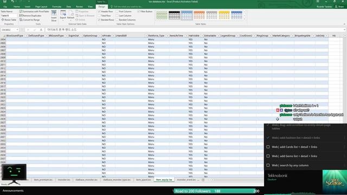This screenshot has width=347, height=195.
Task: Expand the Table Styles gallery
Action: (x=245, y=19)
